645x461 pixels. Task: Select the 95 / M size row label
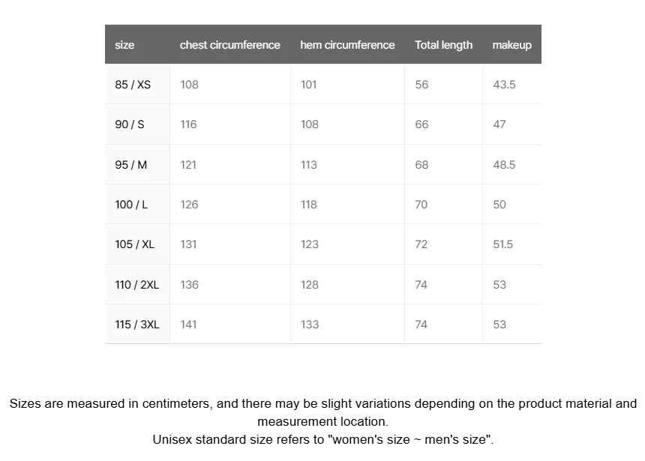click(x=130, y=164)
